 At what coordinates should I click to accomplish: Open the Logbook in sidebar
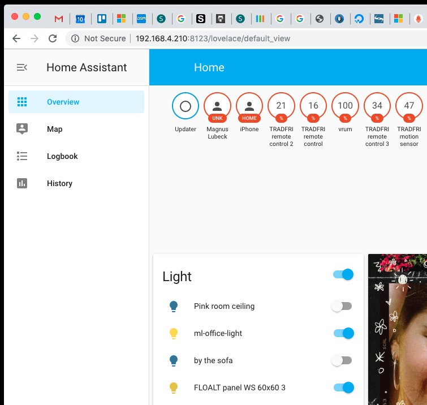(x=62, y=156)
